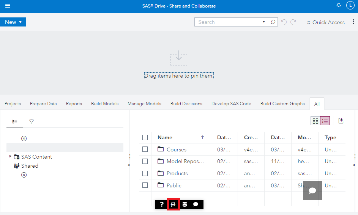Tick the checkbox beside Public folder
Image resolution: width=358 pixels, height=215 pixels.
(x=145, y=185)
